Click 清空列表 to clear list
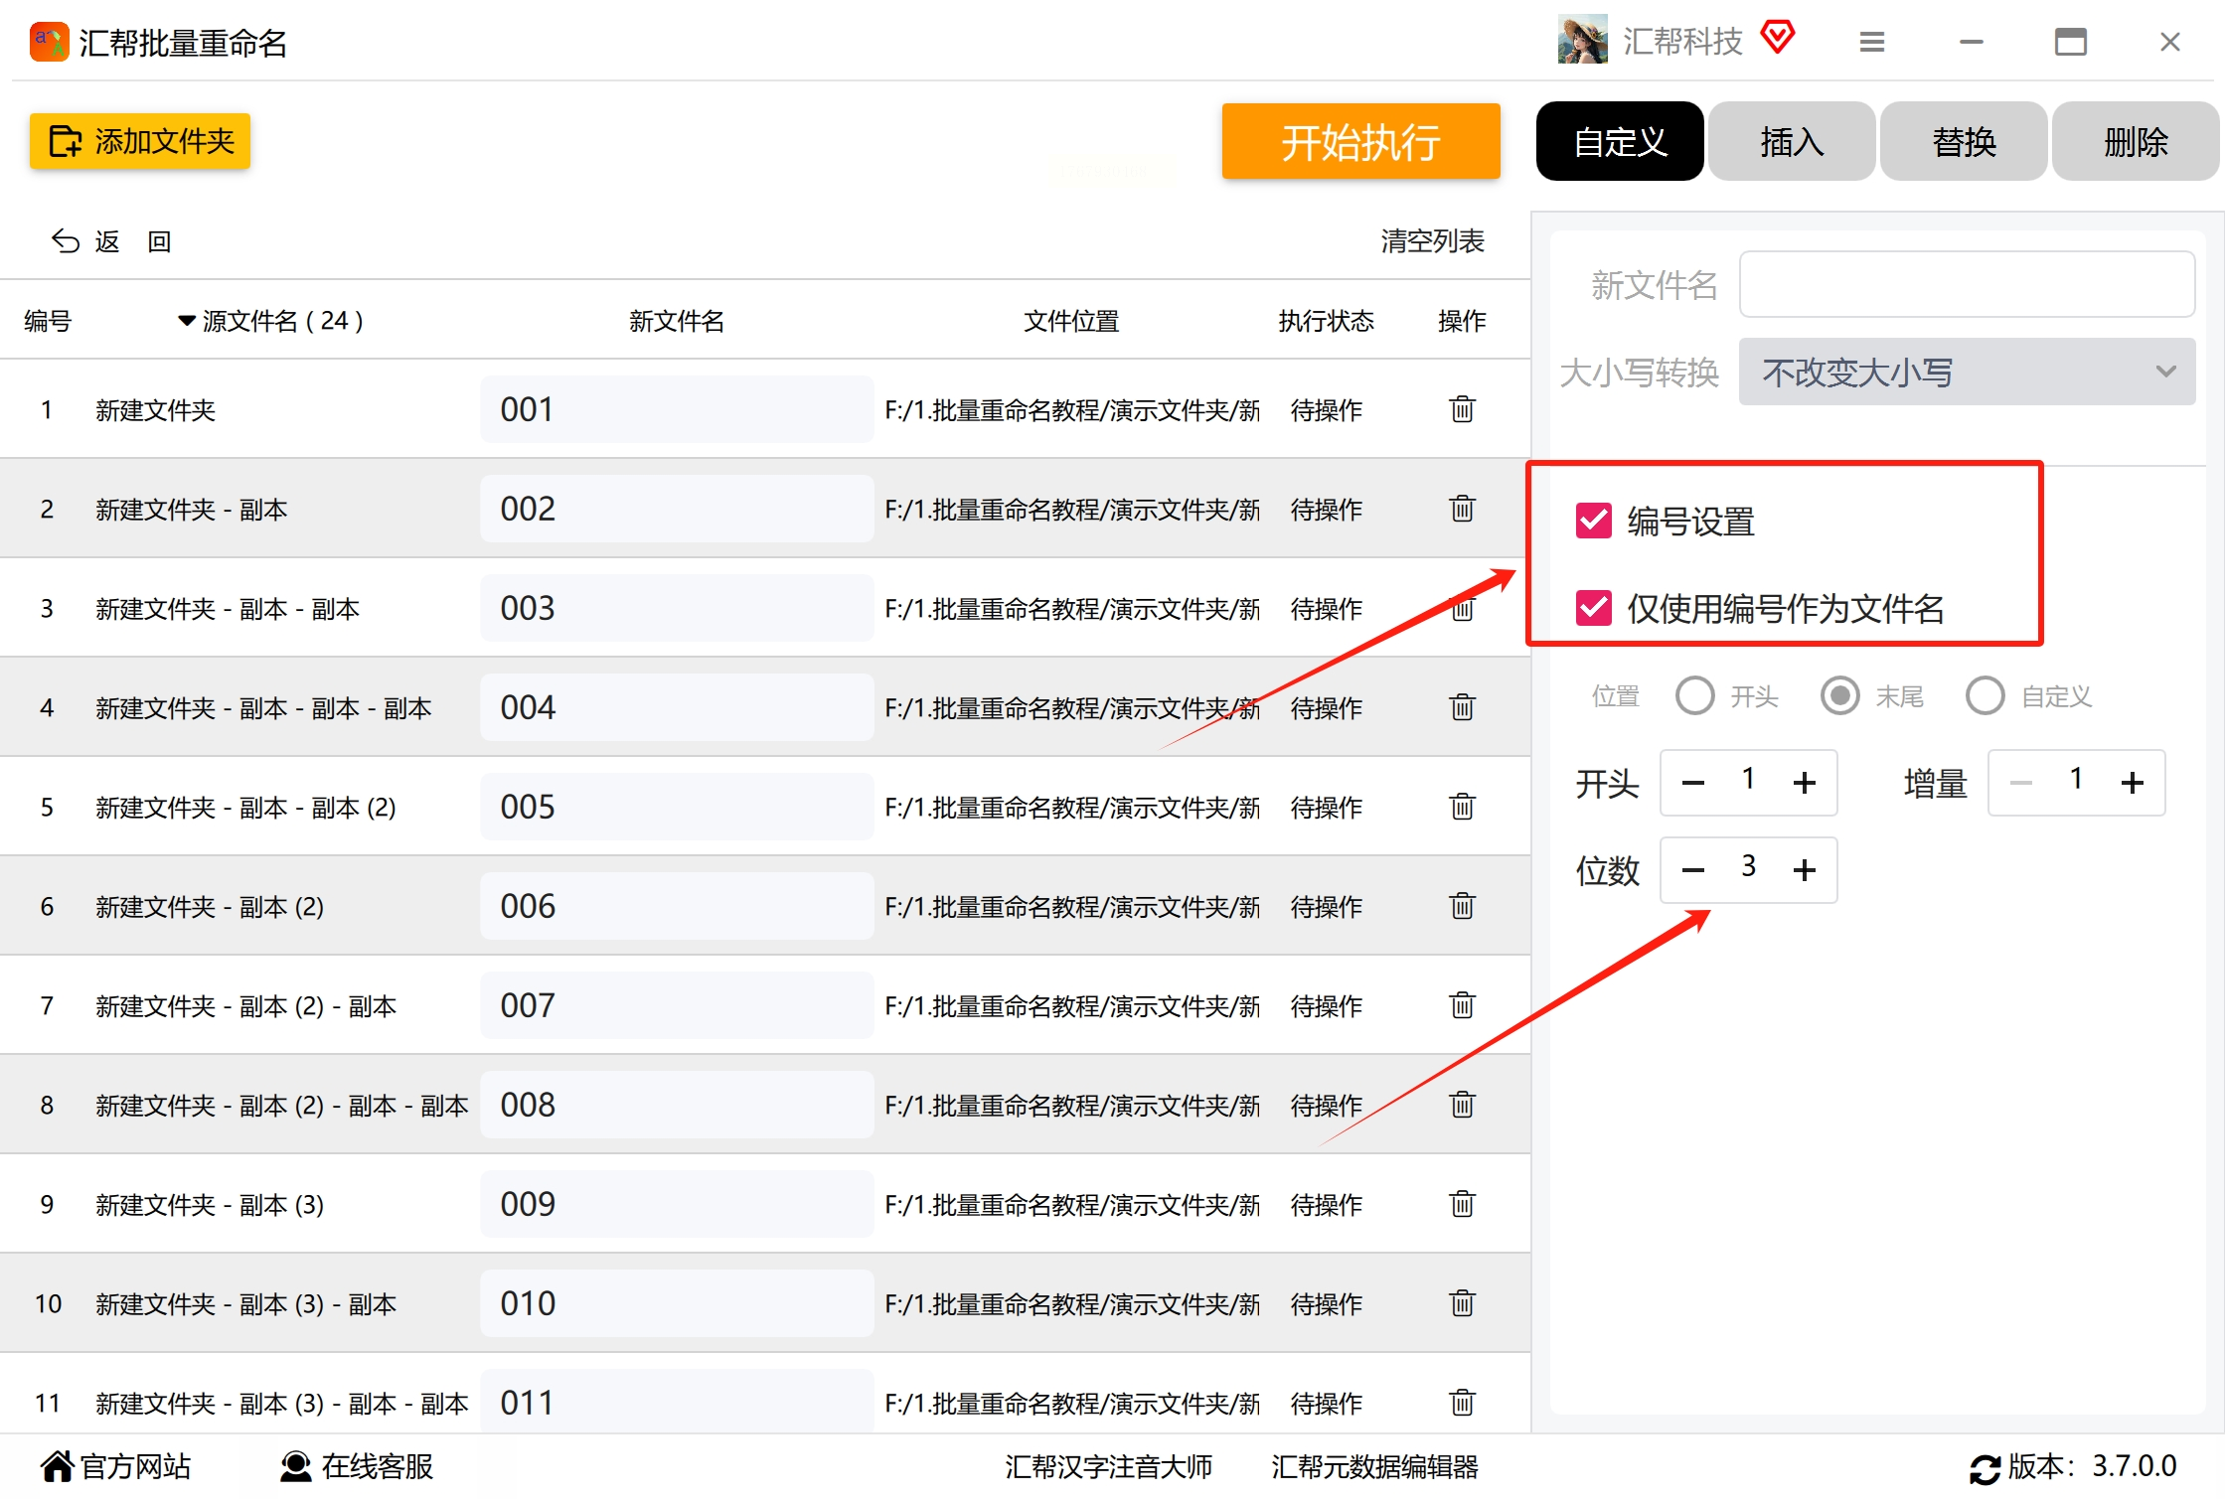 (1431, 241)
